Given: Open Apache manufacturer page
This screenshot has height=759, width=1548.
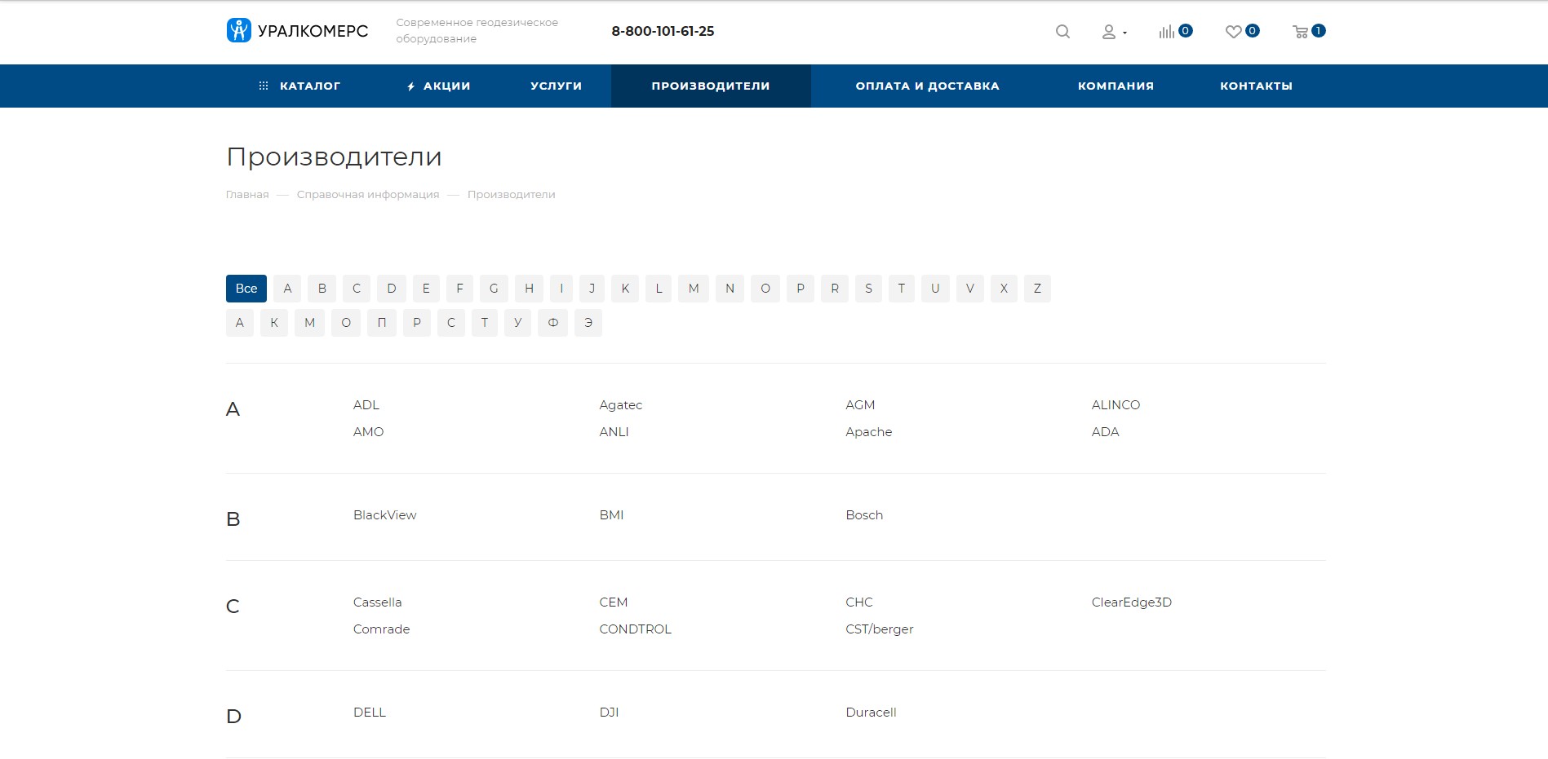Looking at the screenshot, I should [x=869, y=432].
